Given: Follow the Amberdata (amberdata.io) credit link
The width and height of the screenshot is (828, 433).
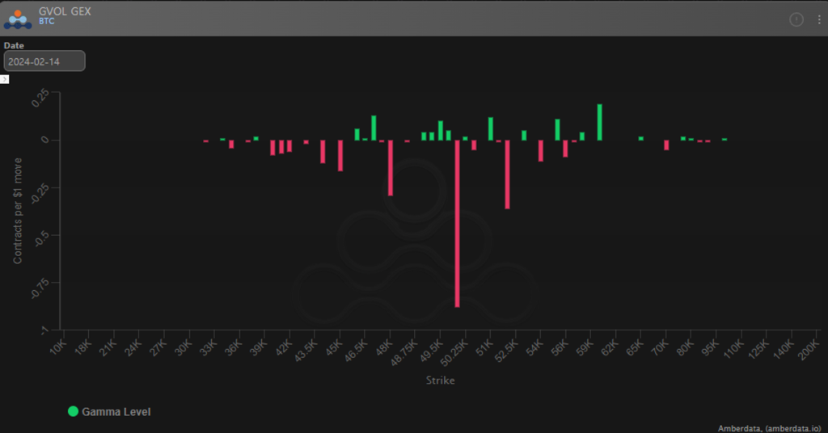Looking at the screenshot, I should (769, 428).
